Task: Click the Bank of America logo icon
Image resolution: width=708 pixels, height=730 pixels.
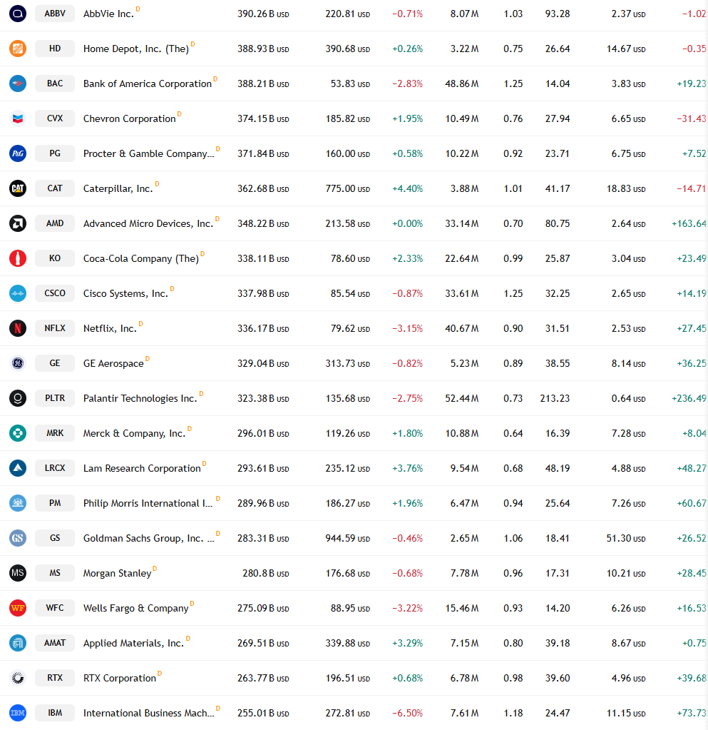Action: 18,83
